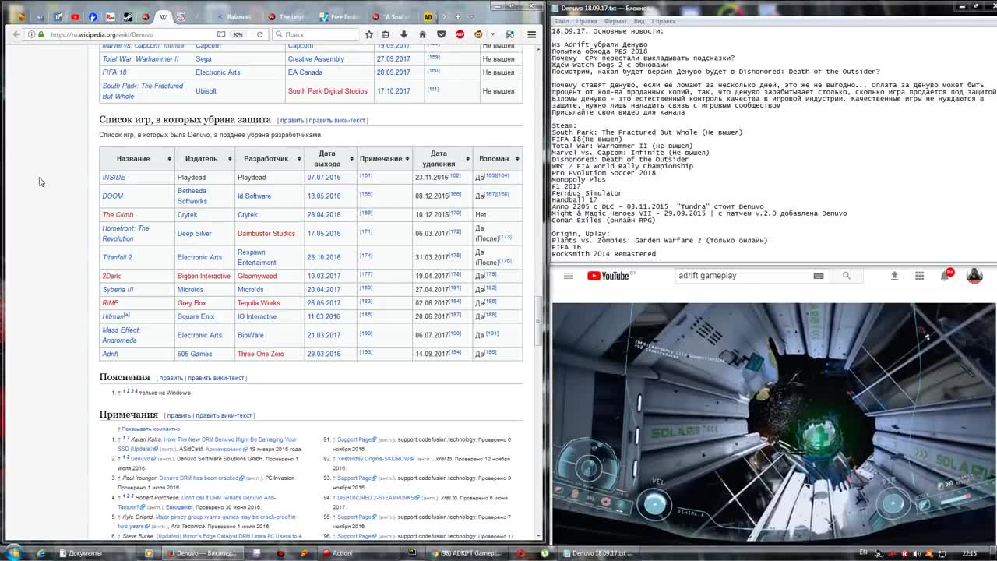Open the Firefox hamburger menu
Image resolution: width=997 pixels, height=561 pixels.
(x=531, y=34)
